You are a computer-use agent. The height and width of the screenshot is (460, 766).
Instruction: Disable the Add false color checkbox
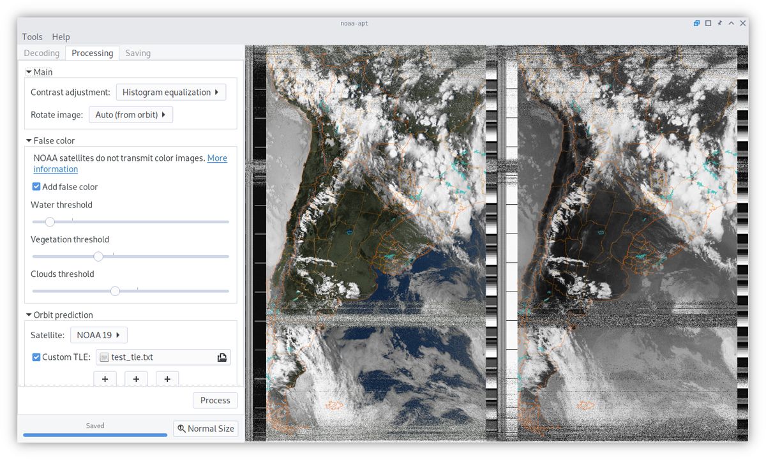[x=36, y=187]
